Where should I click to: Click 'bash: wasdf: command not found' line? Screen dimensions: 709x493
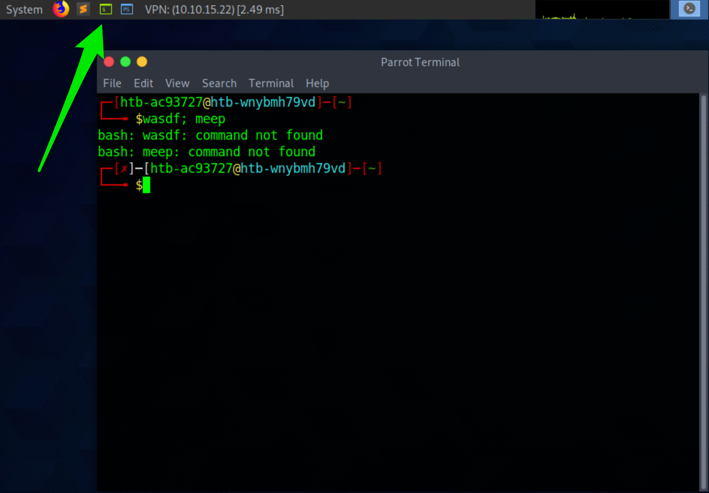[x=210, y=135]
